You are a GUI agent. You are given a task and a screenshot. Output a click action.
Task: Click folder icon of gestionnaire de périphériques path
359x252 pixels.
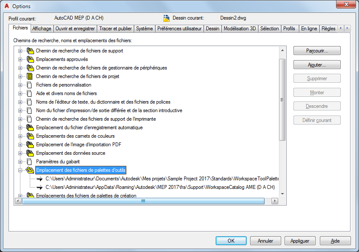tap(30, 68)
